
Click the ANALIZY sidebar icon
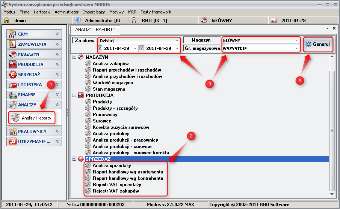12,105
